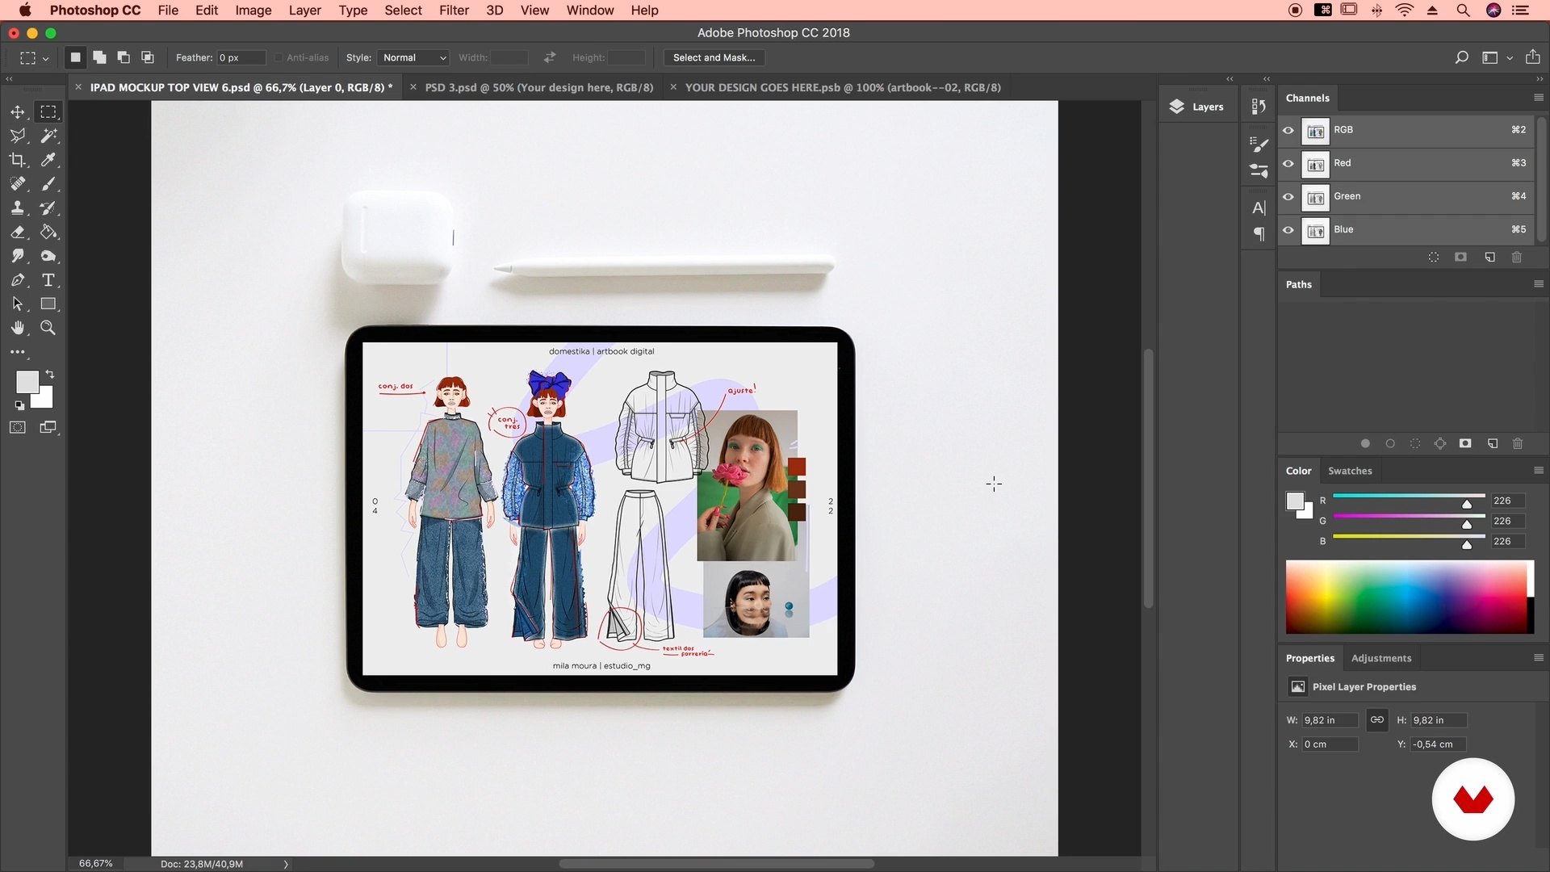Click the color spectrum ramp
Image resolution: width=1550 pixels, height=872 pixels.
[1409, 597]
